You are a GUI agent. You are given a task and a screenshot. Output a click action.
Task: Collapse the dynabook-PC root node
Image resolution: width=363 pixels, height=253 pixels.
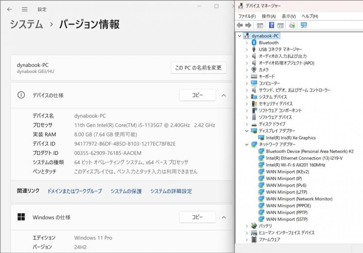click(240, 36)
